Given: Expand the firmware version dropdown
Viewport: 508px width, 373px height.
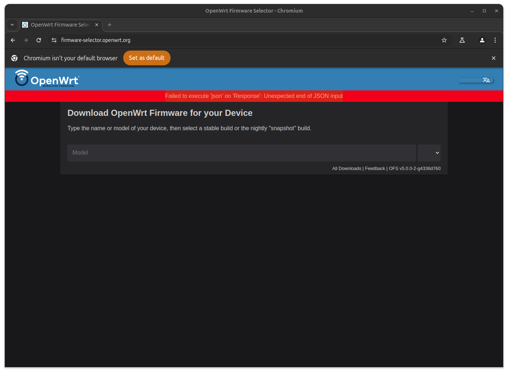Looking at the screenshot, I should pyautogui.click(x=429, y=153).
